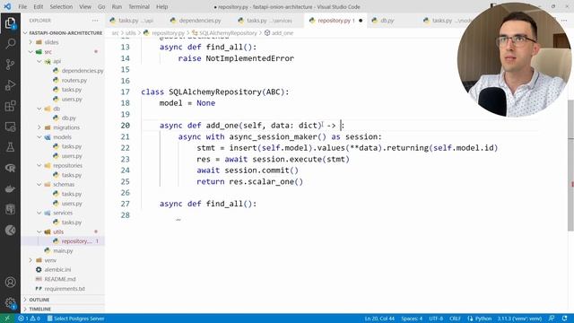Collapse the src folder
The image size is (574, 323).
pos(48,52)
